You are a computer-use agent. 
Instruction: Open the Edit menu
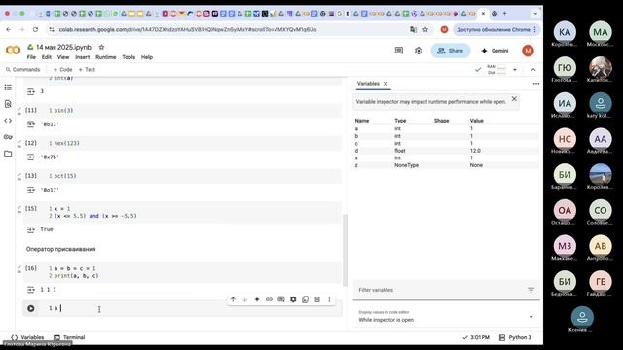(47, 57)
